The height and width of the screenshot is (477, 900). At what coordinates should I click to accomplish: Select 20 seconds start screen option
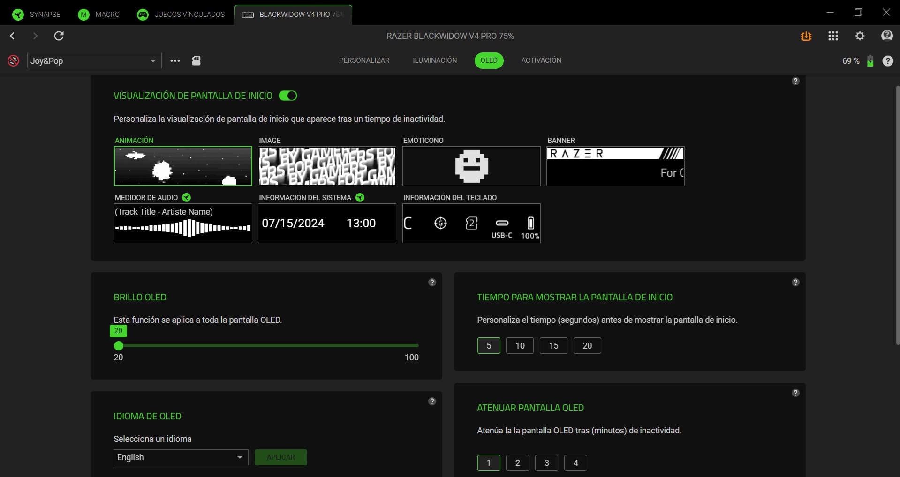tap(587, 346)
